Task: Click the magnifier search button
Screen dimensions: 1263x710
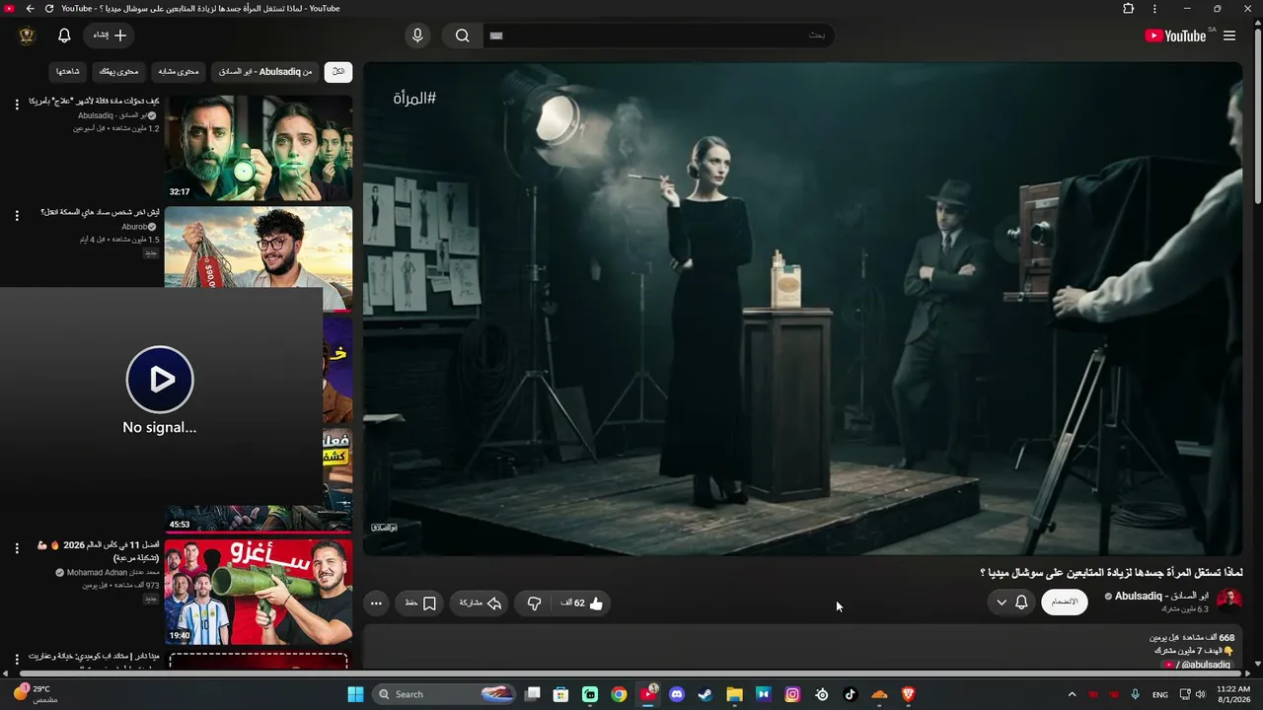Action: click(463, 35)
